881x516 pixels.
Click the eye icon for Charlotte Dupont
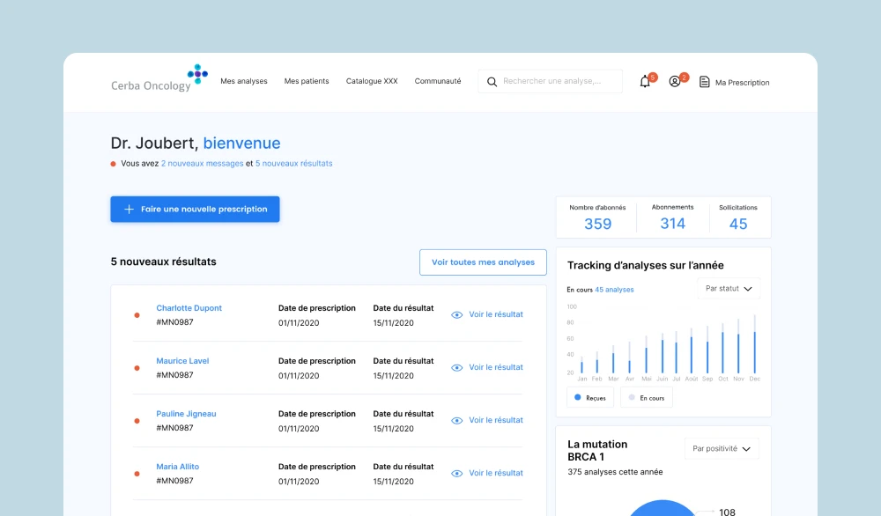(x=456, y=315)
